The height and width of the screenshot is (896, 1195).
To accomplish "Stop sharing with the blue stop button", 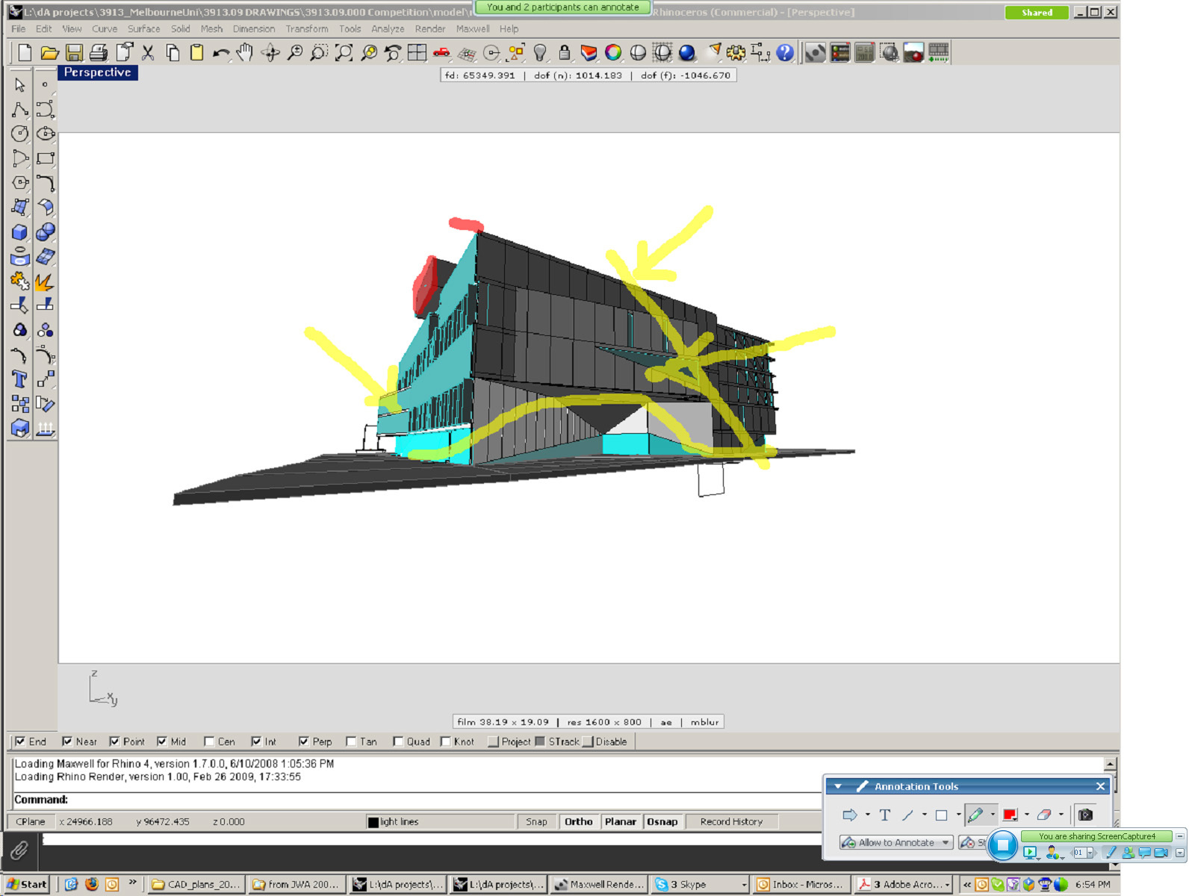I will 1003,845.
